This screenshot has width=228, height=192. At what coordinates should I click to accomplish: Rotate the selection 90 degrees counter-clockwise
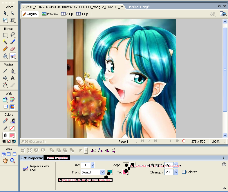(93, 150)
